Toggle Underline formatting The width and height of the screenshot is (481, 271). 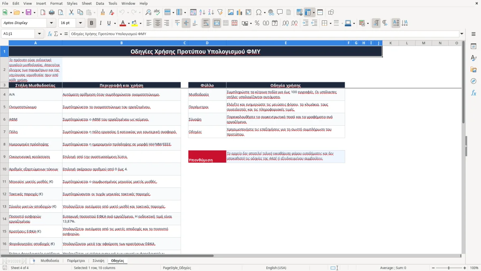click(x=109, y=23)
